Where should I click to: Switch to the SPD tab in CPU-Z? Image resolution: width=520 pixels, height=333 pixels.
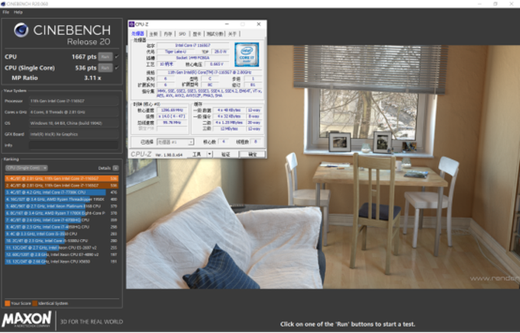point(182,34)
